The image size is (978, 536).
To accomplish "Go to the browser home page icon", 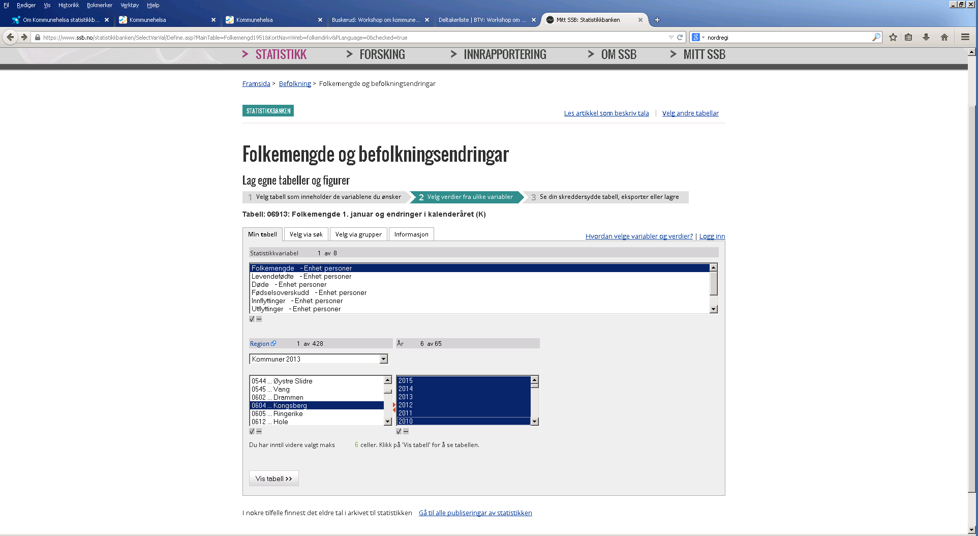I will (944, 37).
